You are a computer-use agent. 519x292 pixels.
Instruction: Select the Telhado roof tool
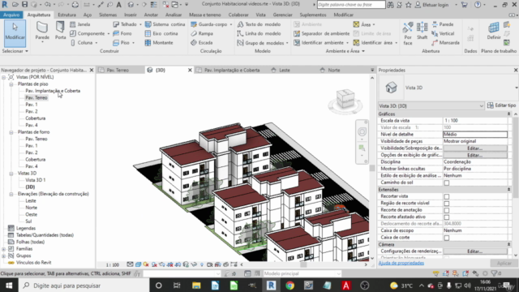(x=125, y=24)
